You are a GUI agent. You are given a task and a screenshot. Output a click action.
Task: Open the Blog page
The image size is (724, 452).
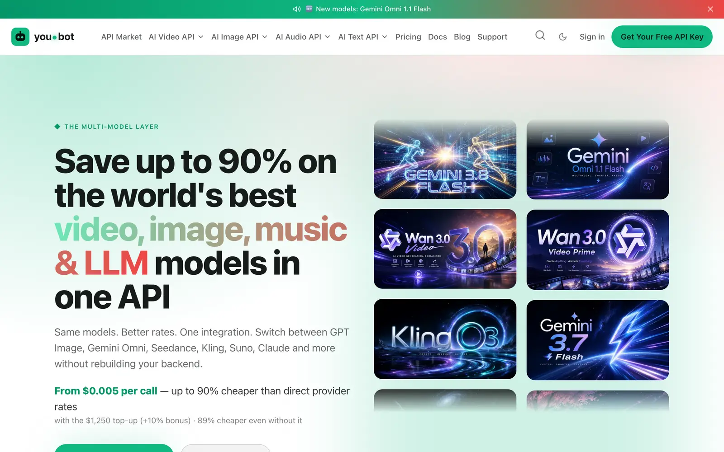pos(462,37)
